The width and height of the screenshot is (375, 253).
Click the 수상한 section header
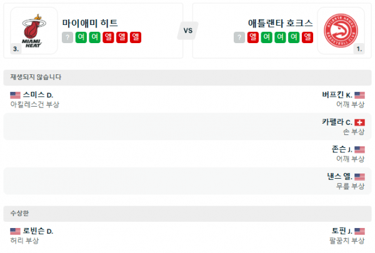(x=20, y=214)
